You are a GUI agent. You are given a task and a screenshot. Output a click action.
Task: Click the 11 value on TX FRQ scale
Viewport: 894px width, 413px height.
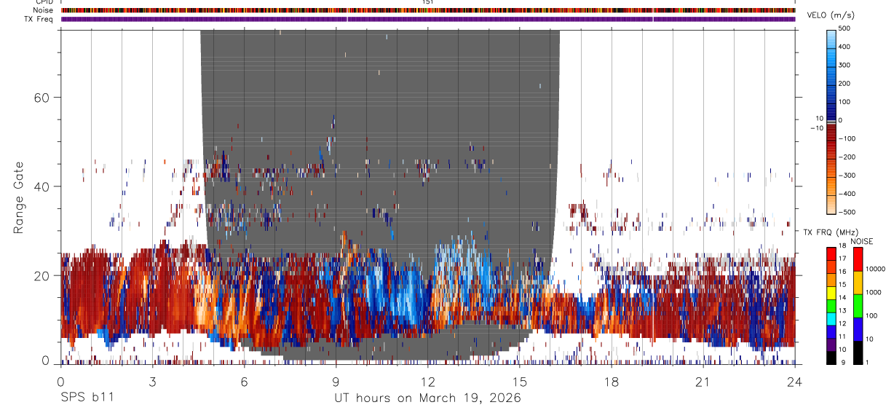tap(843, 337)
